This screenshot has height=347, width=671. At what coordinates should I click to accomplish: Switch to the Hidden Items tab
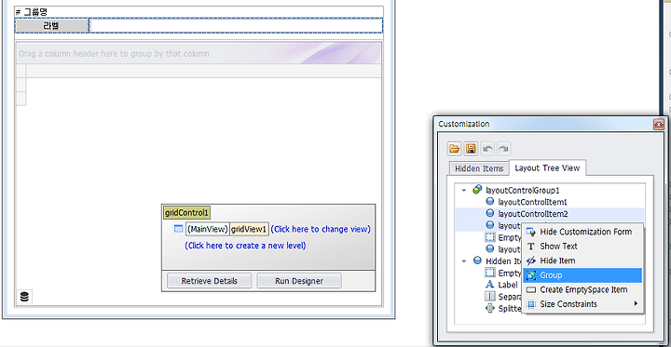pos(479,168)
